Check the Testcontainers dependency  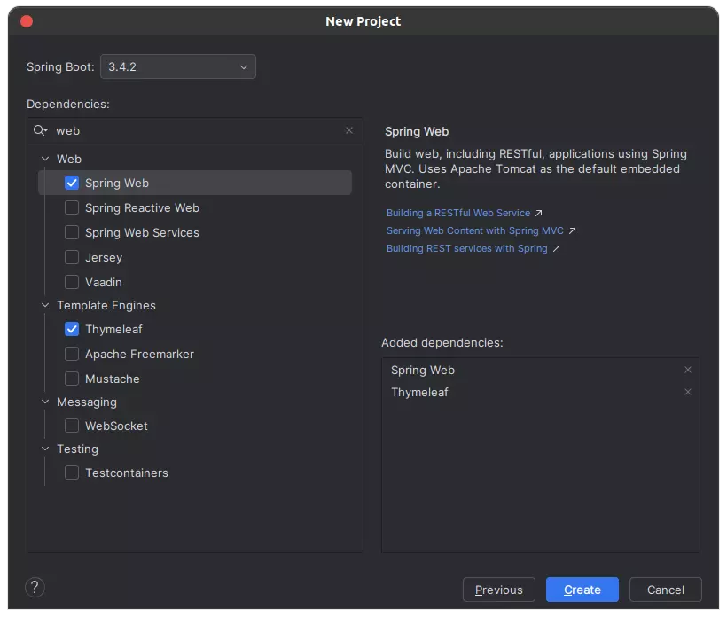click(x=72, y=473)
